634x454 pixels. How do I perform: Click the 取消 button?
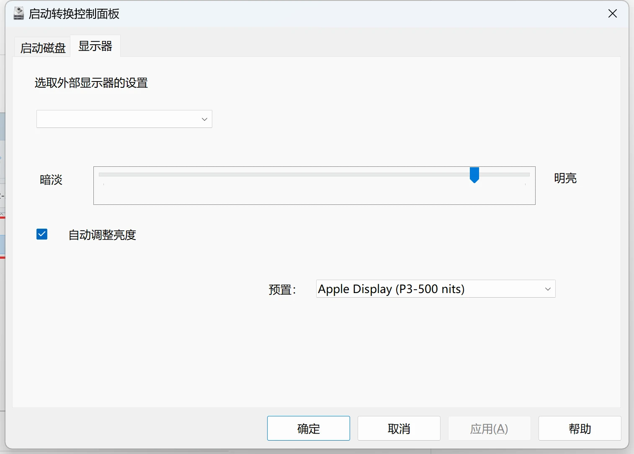(399, 428)
